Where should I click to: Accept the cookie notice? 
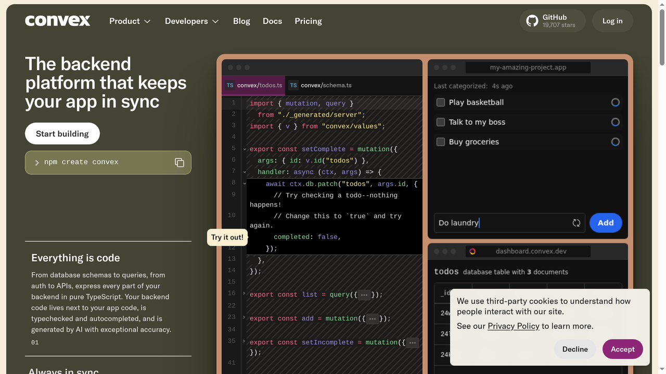[622, 349]
